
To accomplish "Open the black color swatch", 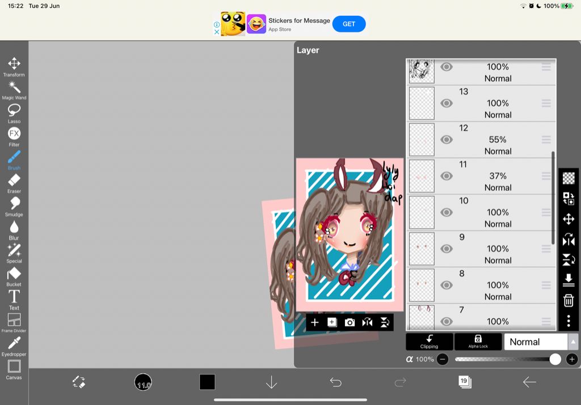I will pos(207,382).
